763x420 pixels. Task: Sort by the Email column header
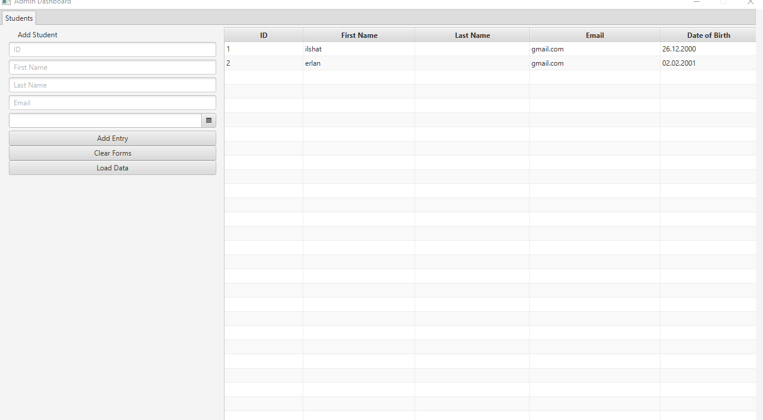(594, 35)
